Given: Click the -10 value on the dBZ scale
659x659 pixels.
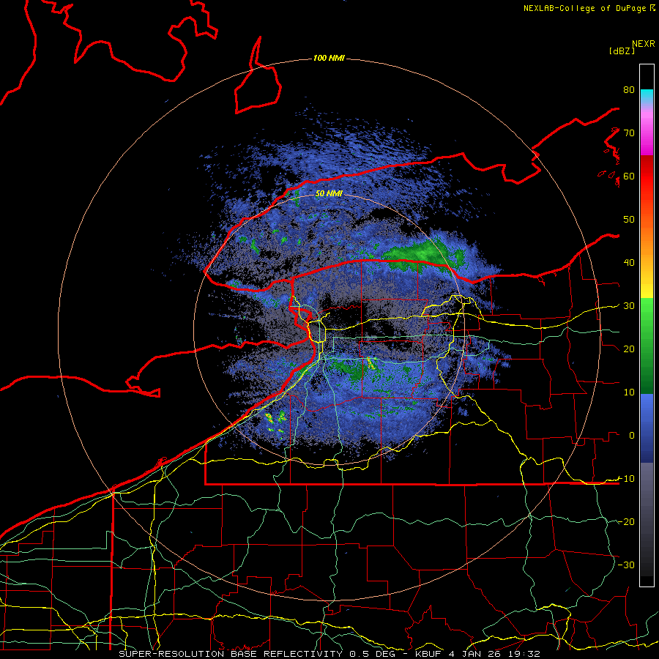Looking at the screenshot, I should 627,479.
